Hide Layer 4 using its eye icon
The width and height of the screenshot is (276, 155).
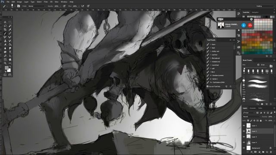[244, 143]
